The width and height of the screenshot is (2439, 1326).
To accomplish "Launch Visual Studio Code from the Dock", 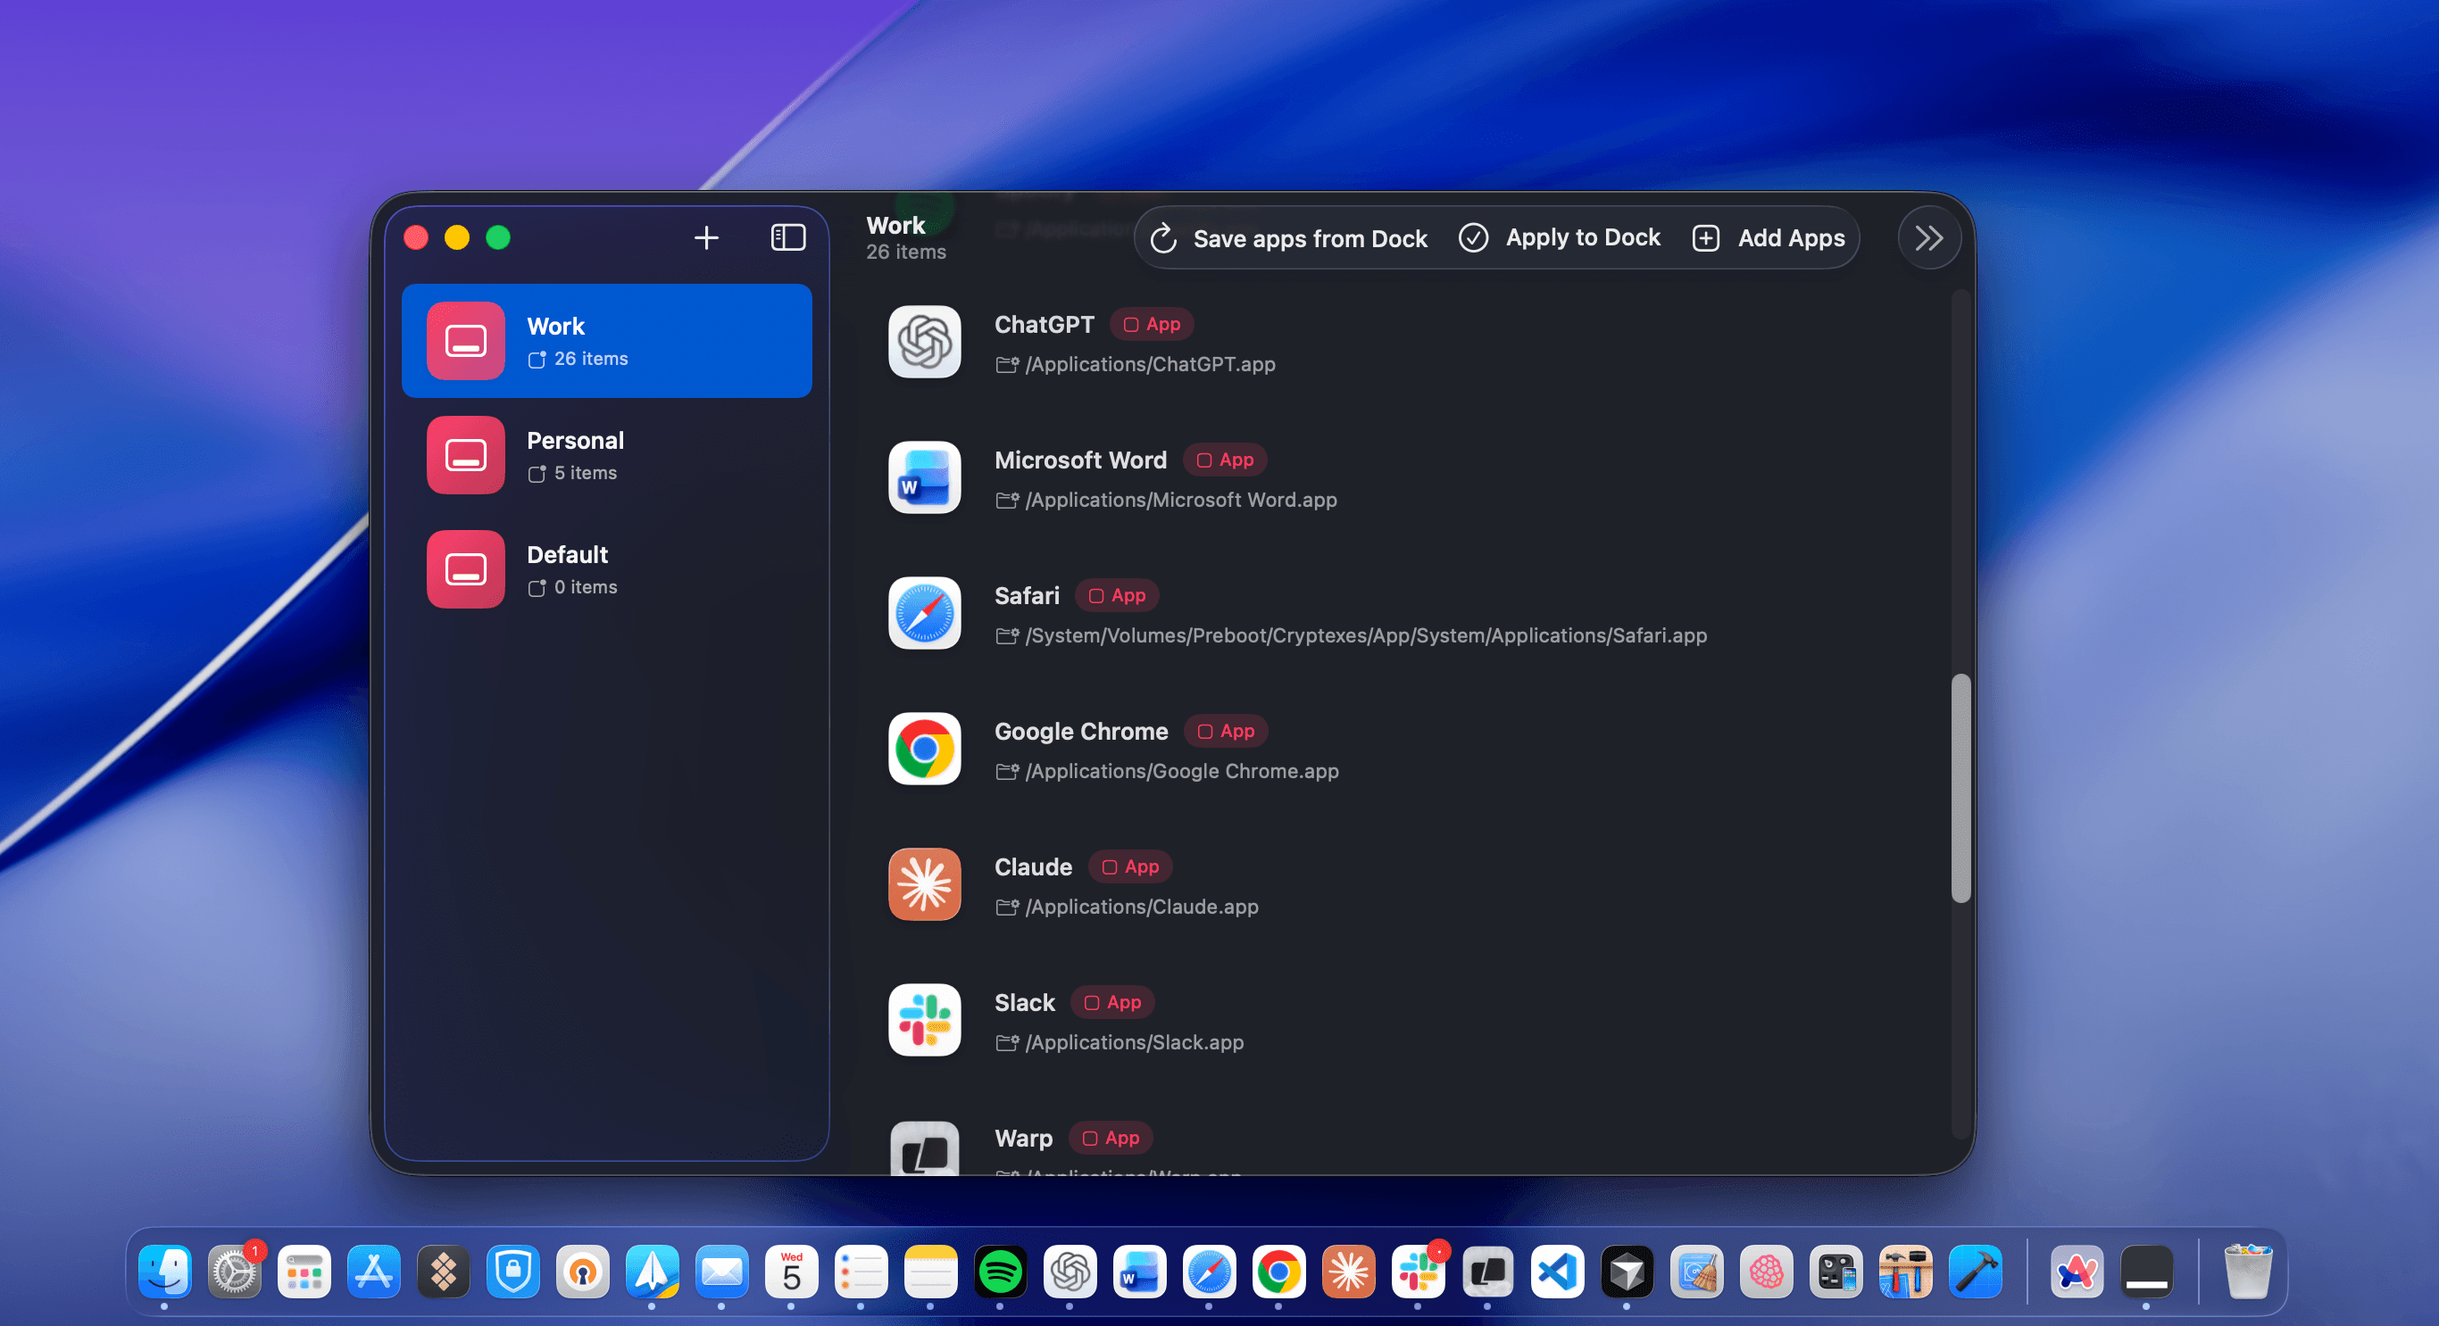I will (1559, 1273).
